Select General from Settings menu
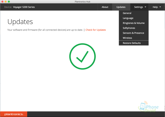Image resolution: width=165 pixels, height=117 pixels. tap(134, 13)
